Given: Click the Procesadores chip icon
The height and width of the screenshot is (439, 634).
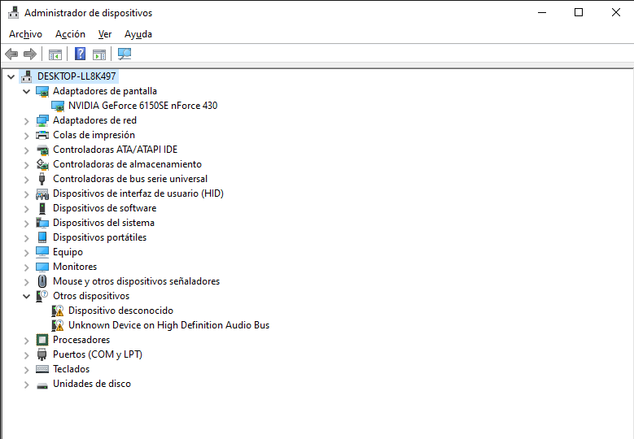Looking at the screenshot, I should point(42,340).
